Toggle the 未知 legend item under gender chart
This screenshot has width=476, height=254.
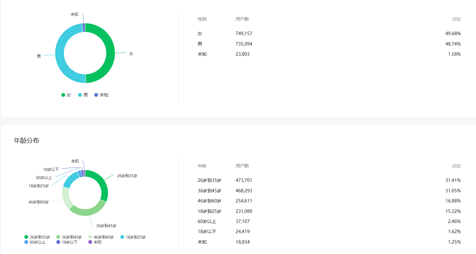[x=101, y=95]
